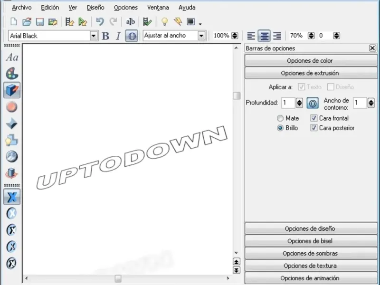Collapse Opciones de extrusión panel
Image resolution: width=380 pixels, height=285 pixels.
[311, 73]
